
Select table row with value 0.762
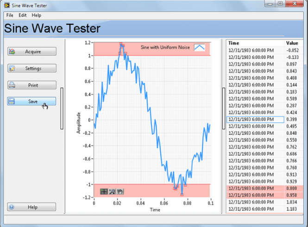(x=265, y=147)
